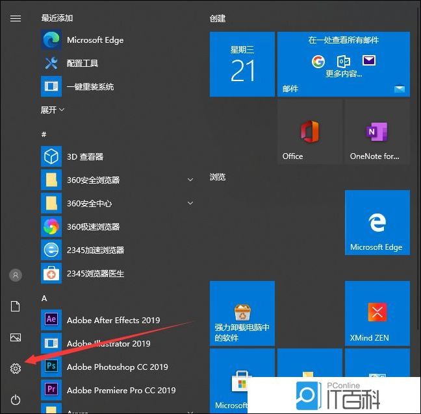Screen dimensions: 421x414
Task: Open Settings gear in Start sidebar
Action: pyautogui.click(x=16, y=369)
